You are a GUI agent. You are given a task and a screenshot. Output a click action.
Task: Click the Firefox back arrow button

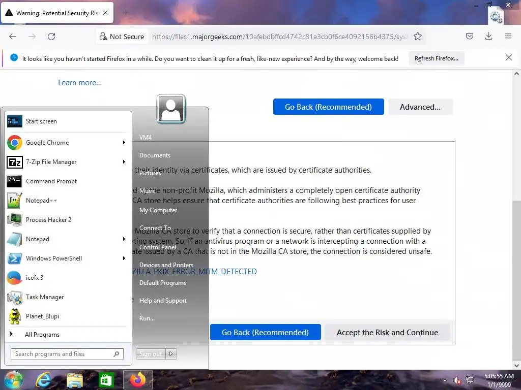[13, 37]
